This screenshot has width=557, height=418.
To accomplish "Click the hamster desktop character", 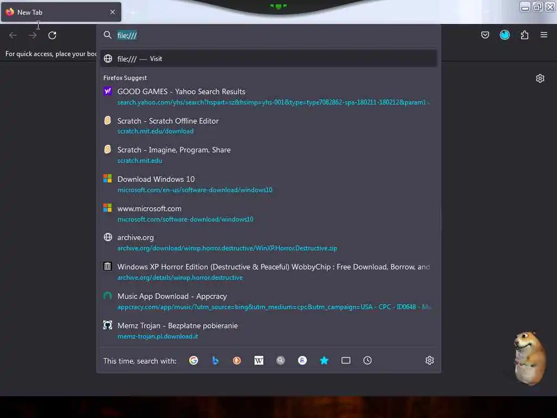I will (530, 358).
